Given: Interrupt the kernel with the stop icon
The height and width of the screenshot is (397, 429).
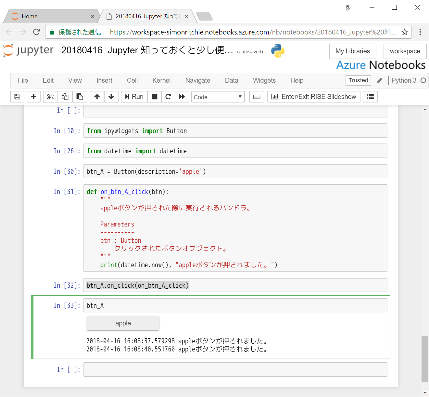Looking at the screenshot, I should coord(154,97).
